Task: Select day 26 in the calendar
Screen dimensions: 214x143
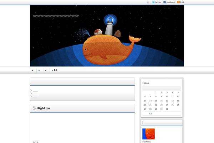Action: click(178, 105)
